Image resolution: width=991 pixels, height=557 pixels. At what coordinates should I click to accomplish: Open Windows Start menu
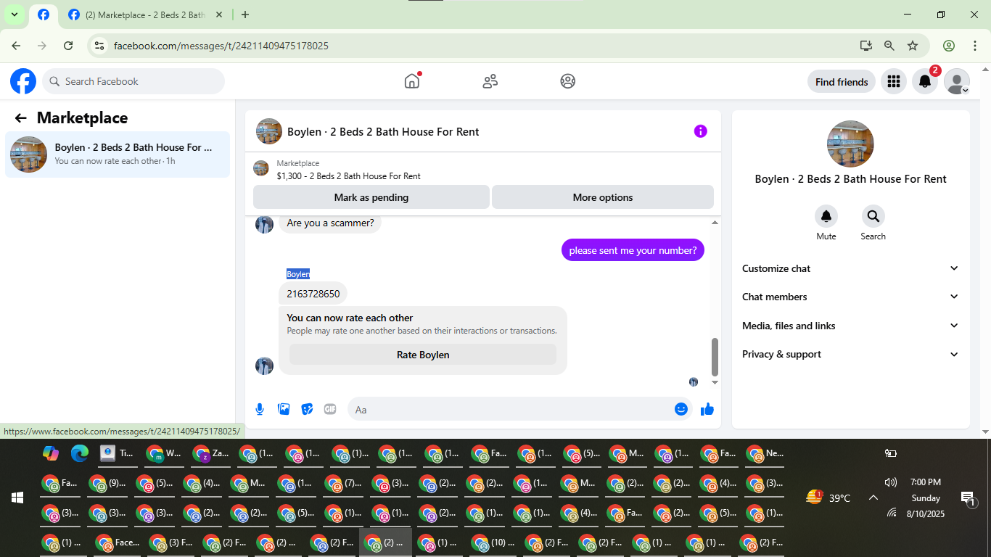click(x=17, y=498)
